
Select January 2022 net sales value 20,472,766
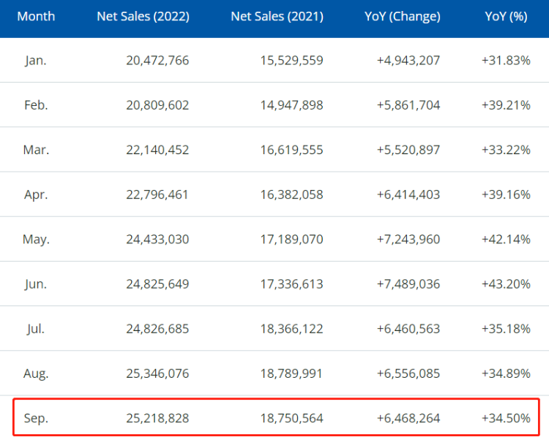(157, 60)
